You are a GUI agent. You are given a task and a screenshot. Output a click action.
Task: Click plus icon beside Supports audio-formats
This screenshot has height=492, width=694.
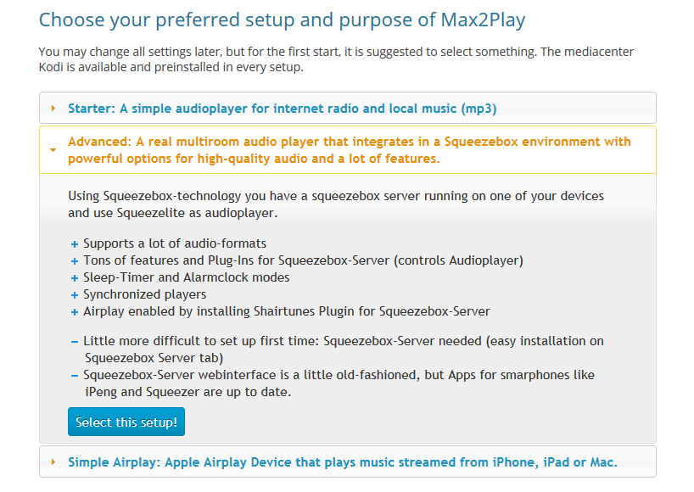click(75, 244)
